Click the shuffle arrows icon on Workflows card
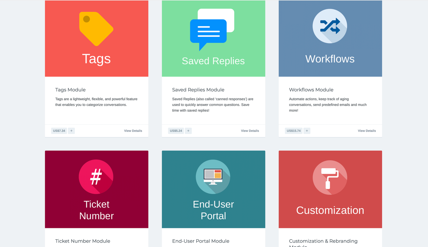The width and height of the screenshot is (428, 247). click(x=330, y=26)
